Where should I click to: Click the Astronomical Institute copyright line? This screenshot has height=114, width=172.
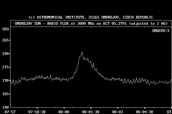tap(91, 17)
